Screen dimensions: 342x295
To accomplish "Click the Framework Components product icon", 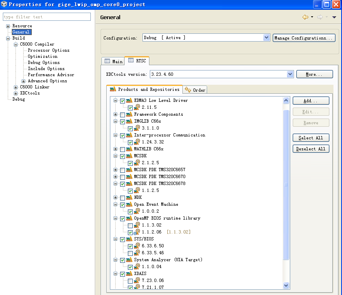I will [129, 114].
